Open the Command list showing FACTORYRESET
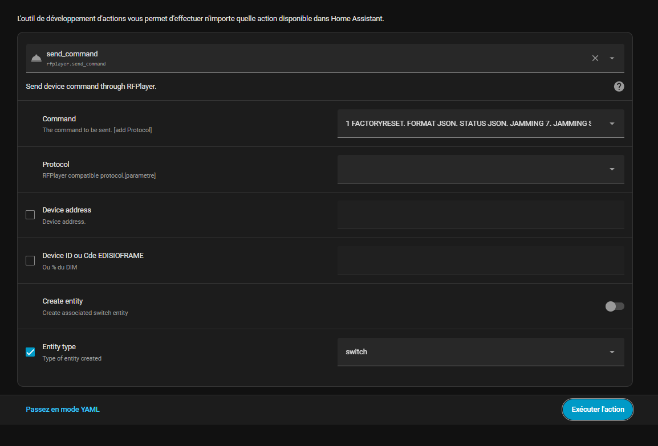Viewport: 658px width, 446px height. pos(468,124)
